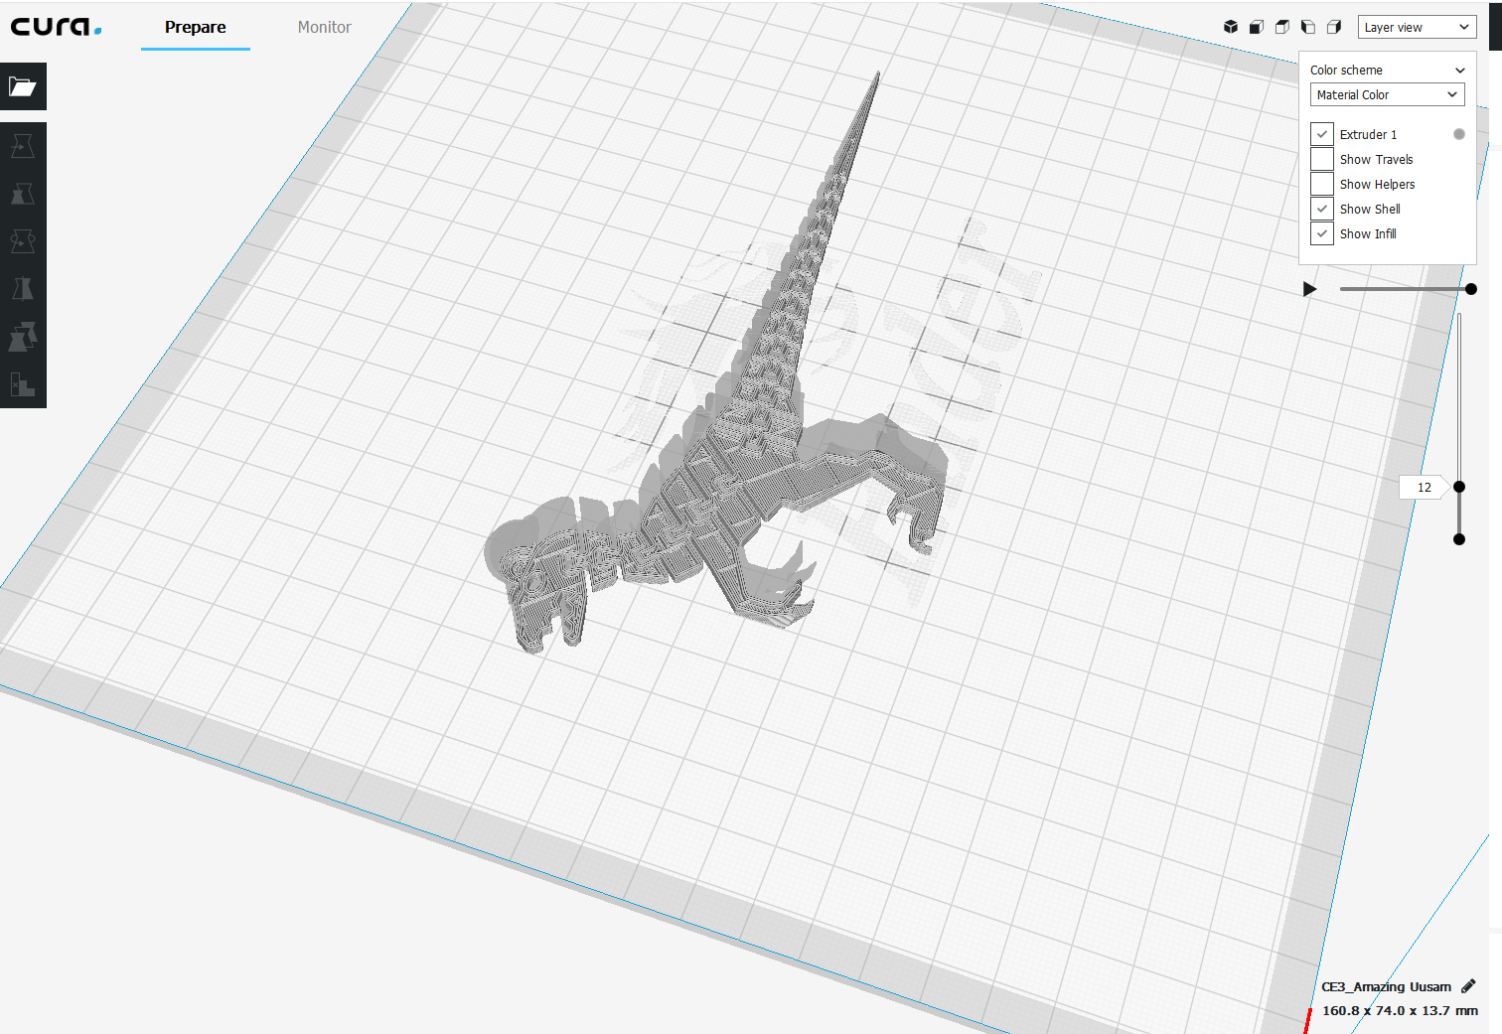Click Extruder 1 gray color dot
Viewport: 1502px width, 1034px height.
click(x=1459, y=134)
